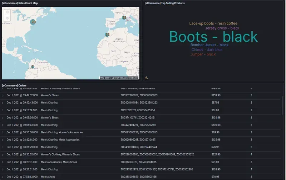Click the map zoom out button
This screenshot has height=180, width=286.
pos(8,18)
